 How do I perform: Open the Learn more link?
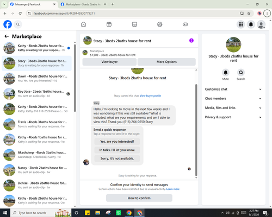tap(173, 189)
